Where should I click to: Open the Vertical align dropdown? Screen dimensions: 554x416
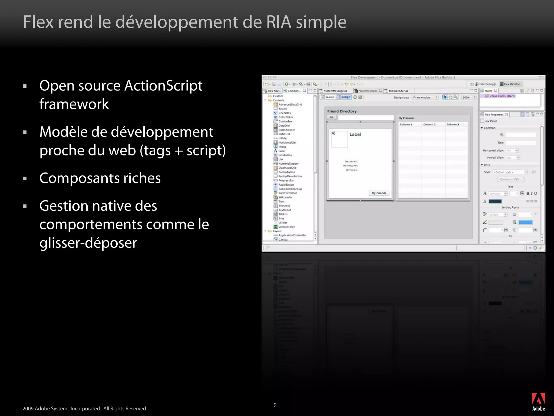[513, 157]
